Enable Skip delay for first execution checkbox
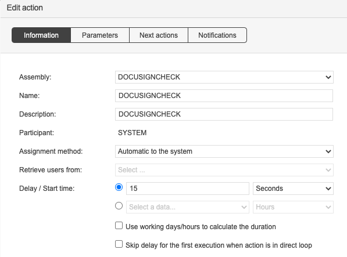 point(119,244)
